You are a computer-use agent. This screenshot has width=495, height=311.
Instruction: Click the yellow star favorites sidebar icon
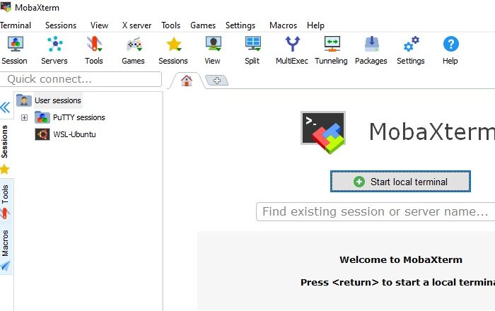[5, 170]
